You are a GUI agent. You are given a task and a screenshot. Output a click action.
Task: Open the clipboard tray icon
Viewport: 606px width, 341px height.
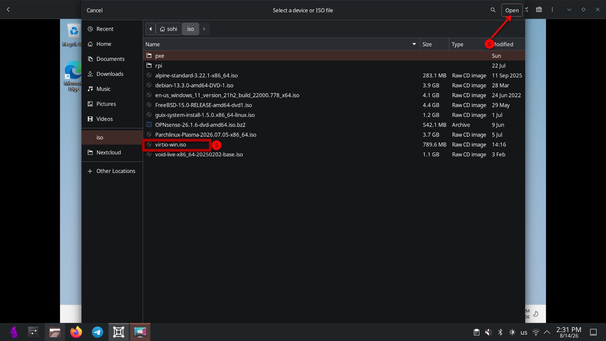click(x=477, y=332)
